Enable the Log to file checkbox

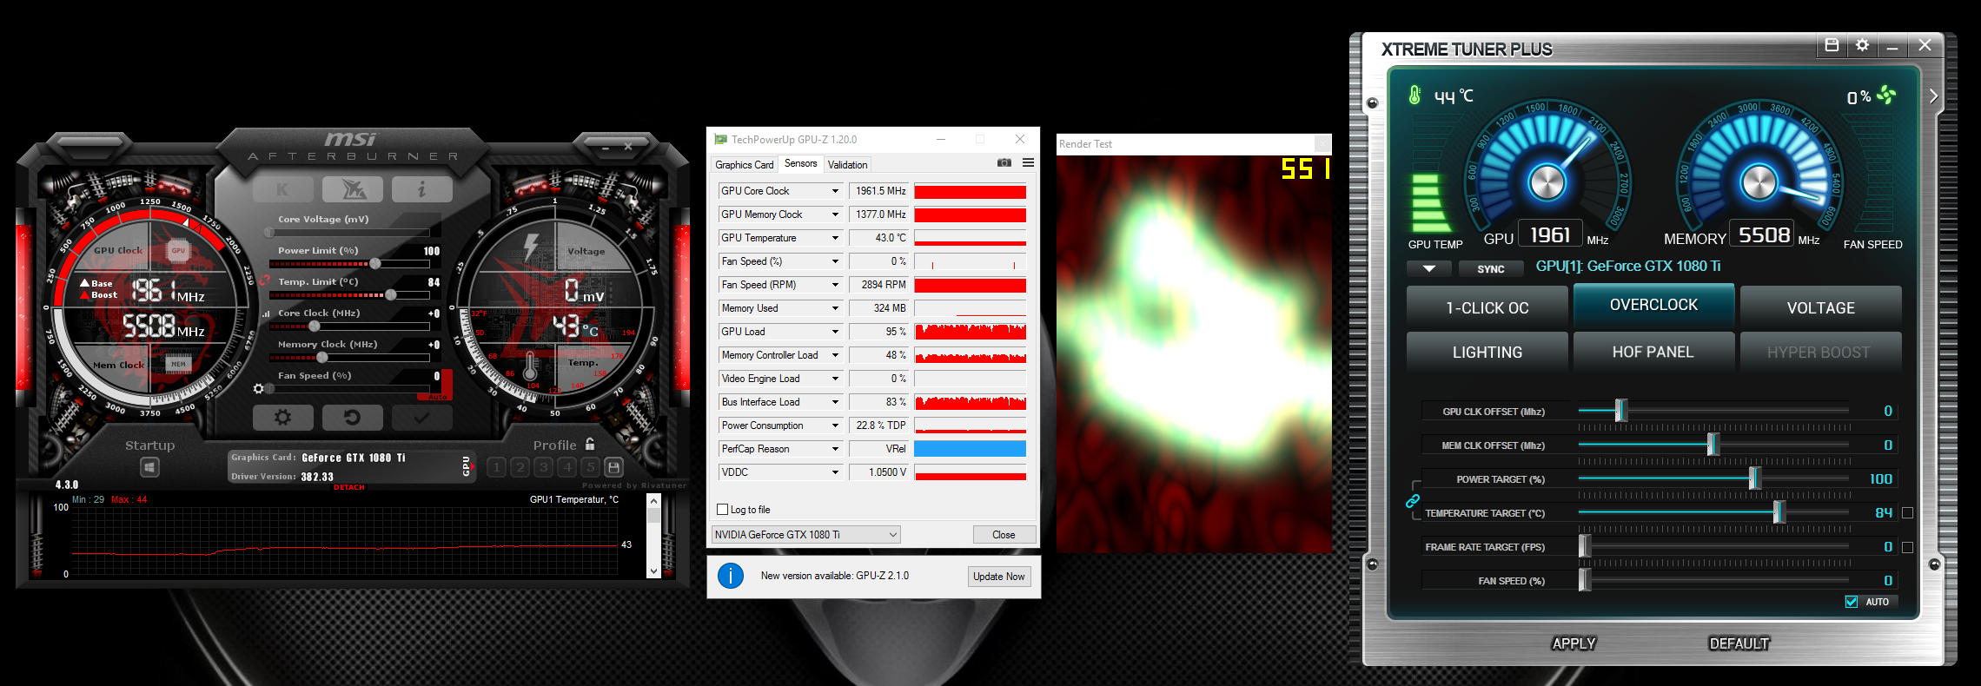coord(722,510)
